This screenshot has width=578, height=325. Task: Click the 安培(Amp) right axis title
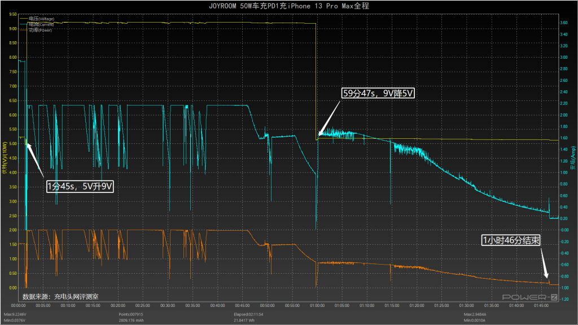tap(573, 158)
